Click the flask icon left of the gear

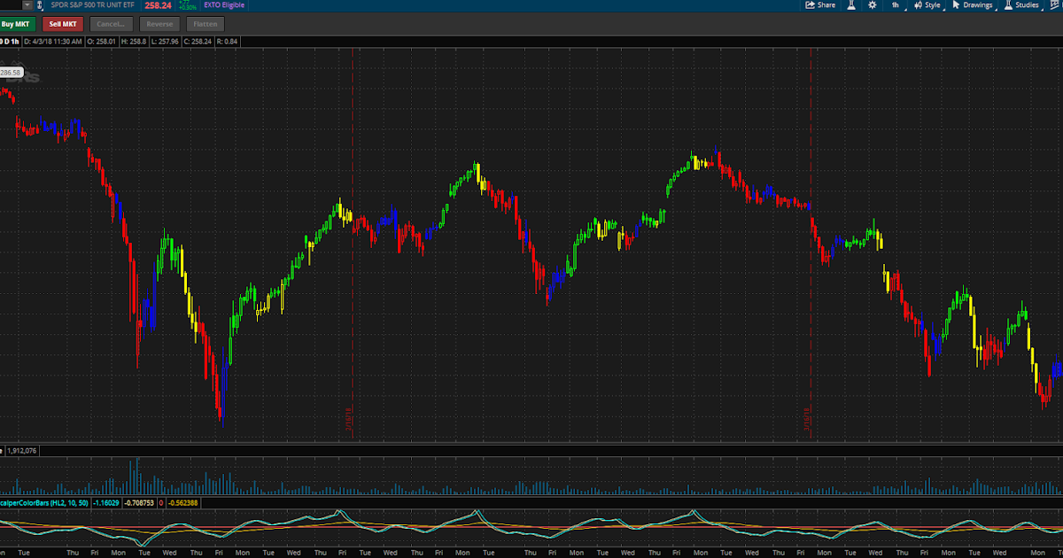coord(850,5)
